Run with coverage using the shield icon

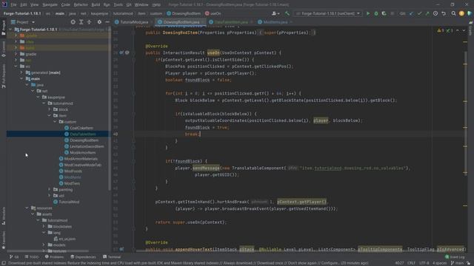tap(384, 13)
